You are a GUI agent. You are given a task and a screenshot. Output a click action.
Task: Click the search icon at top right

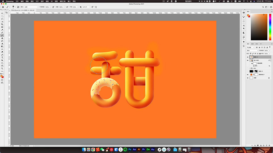[x=263, y=7]
